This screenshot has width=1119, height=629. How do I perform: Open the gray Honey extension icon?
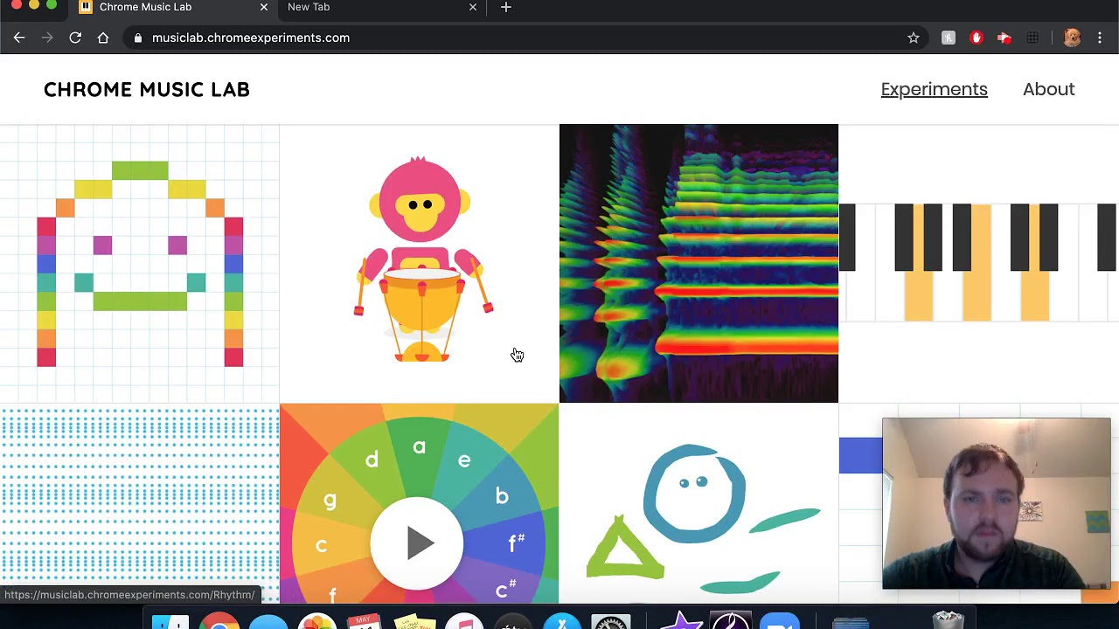949,38
